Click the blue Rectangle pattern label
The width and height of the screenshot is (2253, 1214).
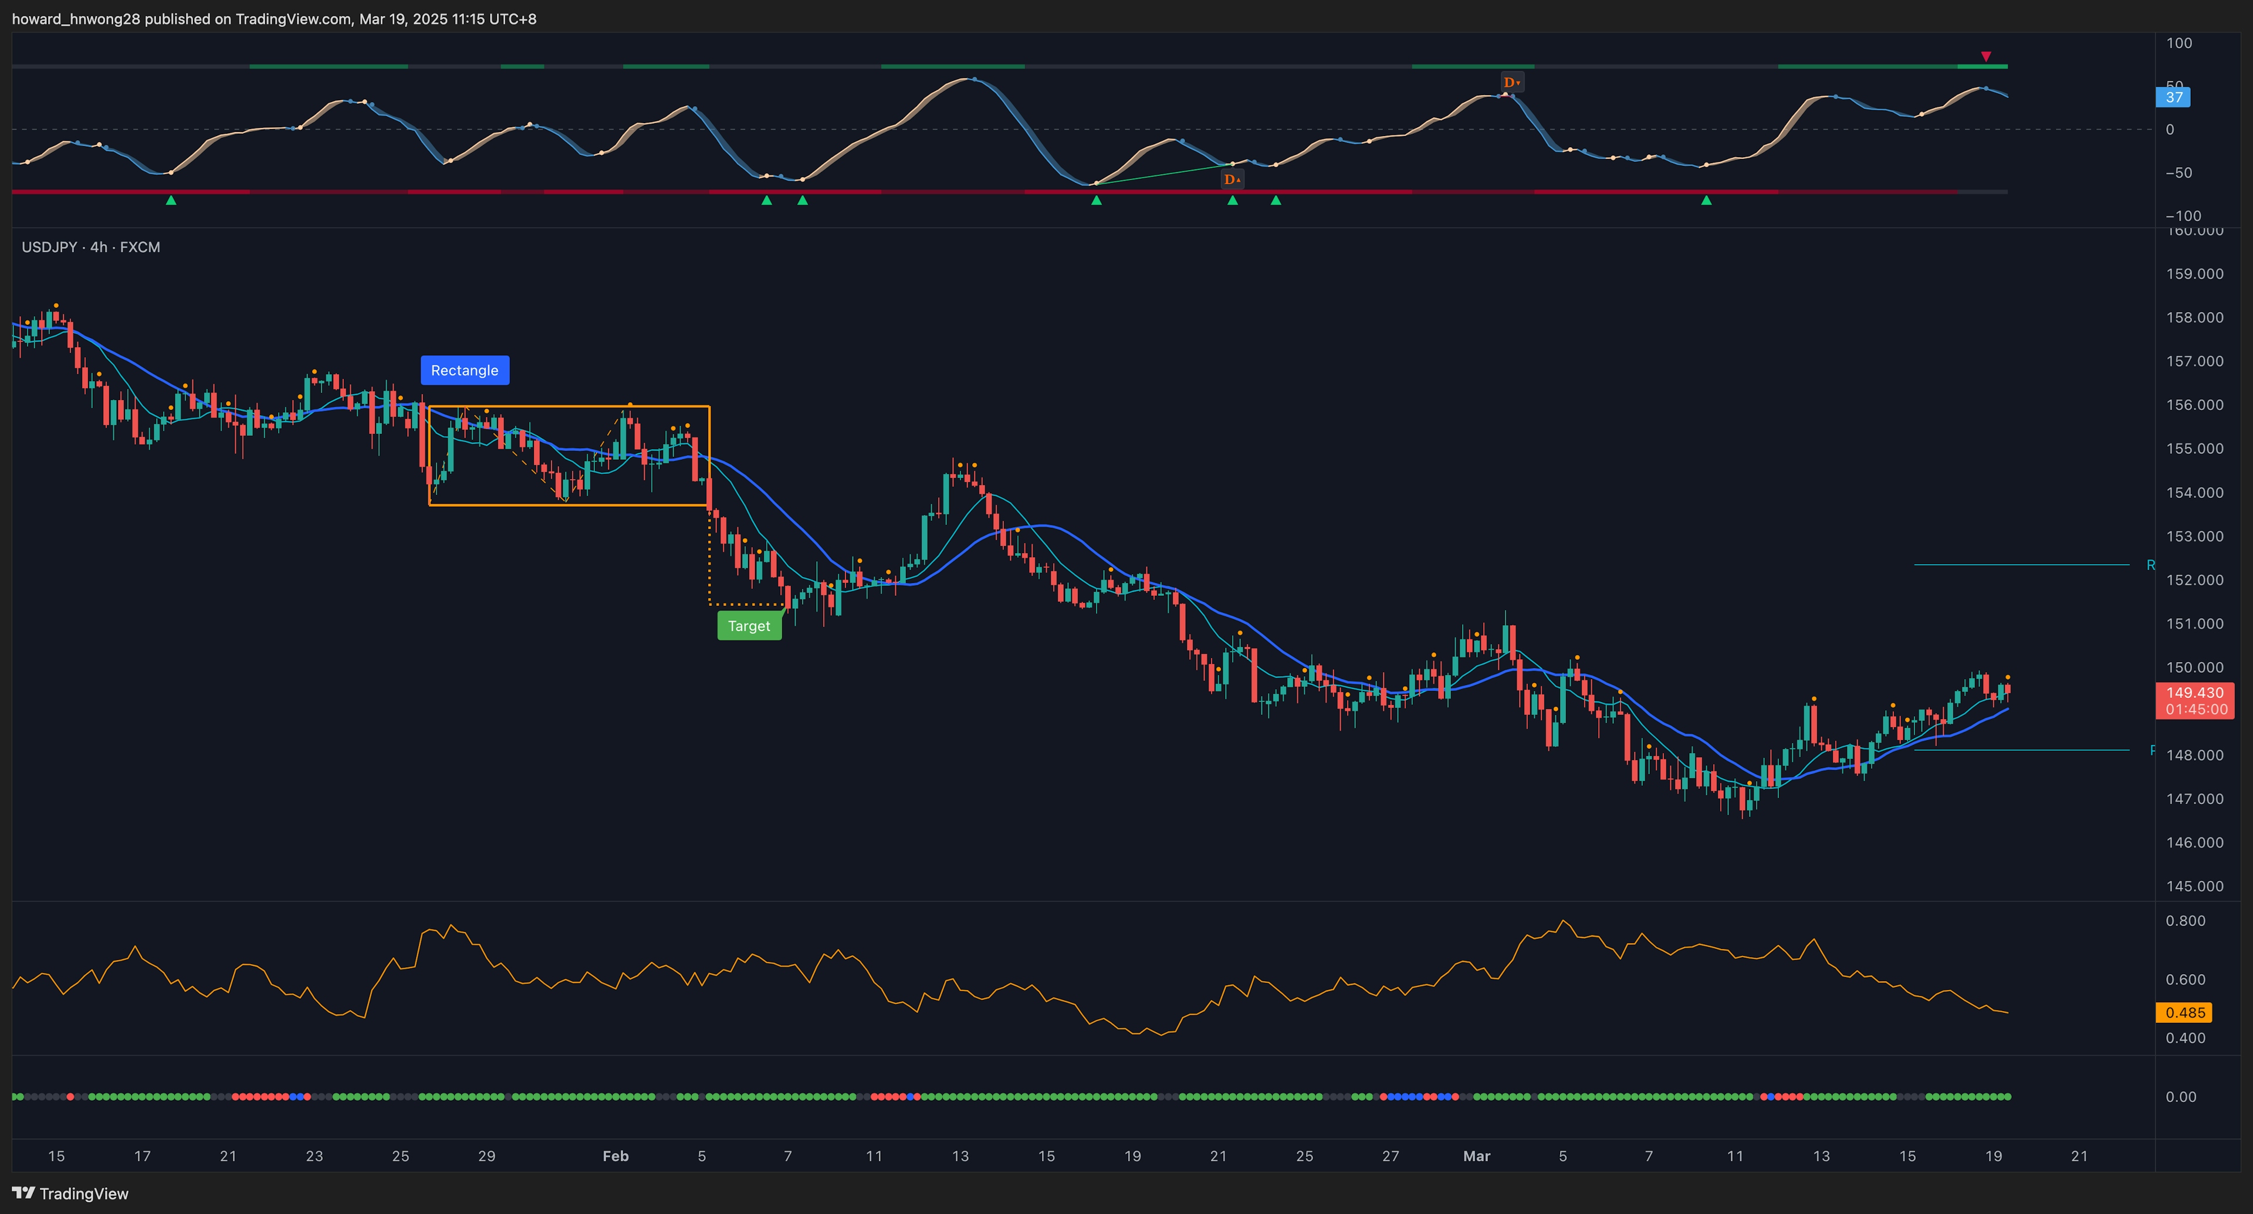465,371
